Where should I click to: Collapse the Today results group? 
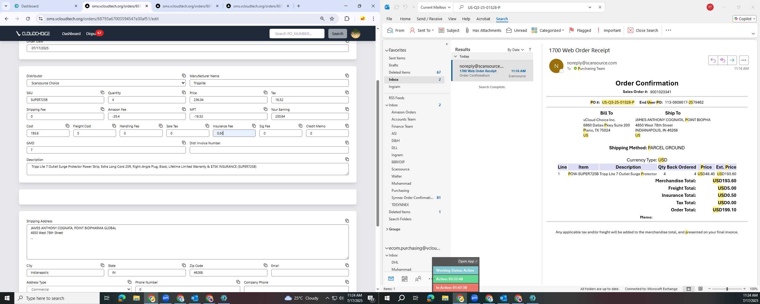[x=455, y=56]
